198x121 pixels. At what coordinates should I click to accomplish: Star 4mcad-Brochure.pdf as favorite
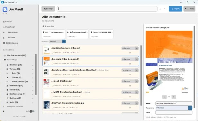130,86
